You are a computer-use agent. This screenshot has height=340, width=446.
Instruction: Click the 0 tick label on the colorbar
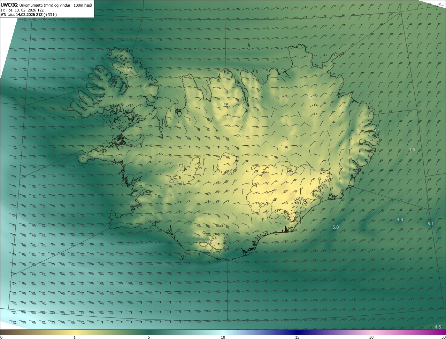tap(1, 337)
